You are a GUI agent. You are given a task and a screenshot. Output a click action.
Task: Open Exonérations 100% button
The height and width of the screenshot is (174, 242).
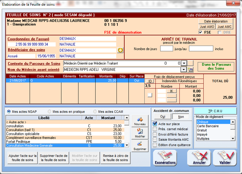point(165,158)
